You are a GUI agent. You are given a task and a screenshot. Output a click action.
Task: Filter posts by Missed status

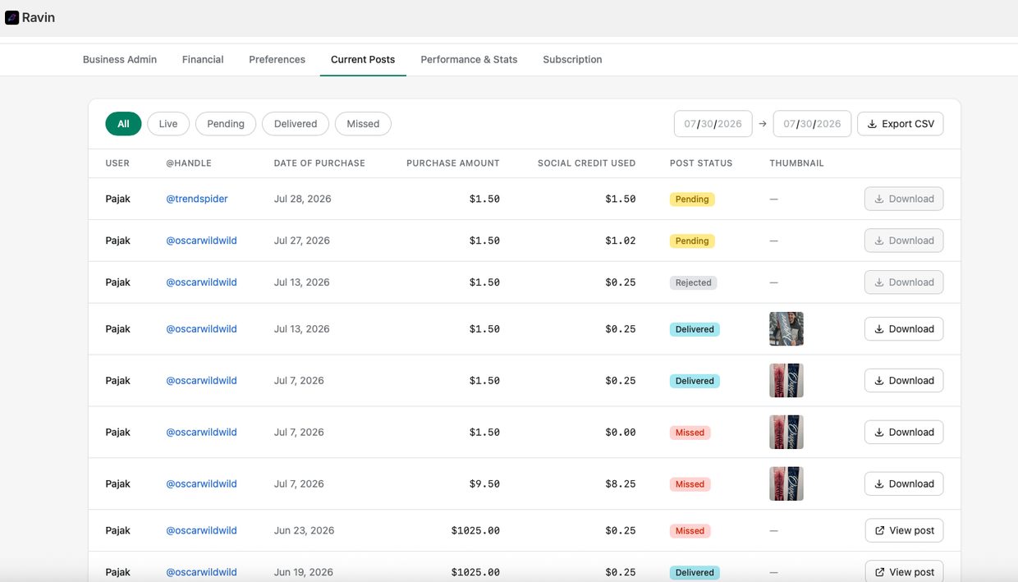[363, 124]
